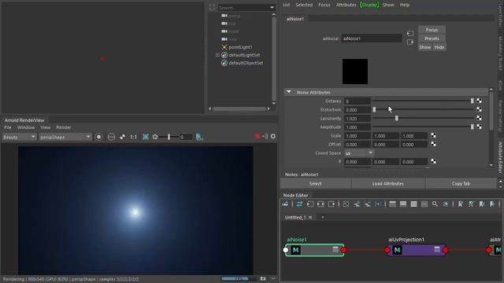Click the Copy Tab button
Image resolution: width=504 pixels, height=283 pixels.
coord(461,183)
